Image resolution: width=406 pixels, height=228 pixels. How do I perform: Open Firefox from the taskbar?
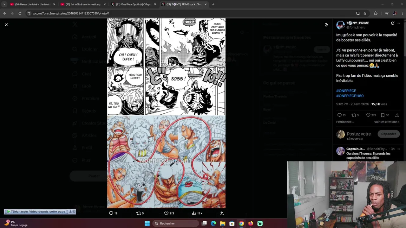[x=251, y=223]
